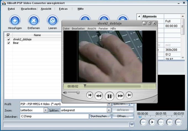Click the Zielordner path input field
Viewport: 188px width, 131px height.
click(x=54, y=116)
